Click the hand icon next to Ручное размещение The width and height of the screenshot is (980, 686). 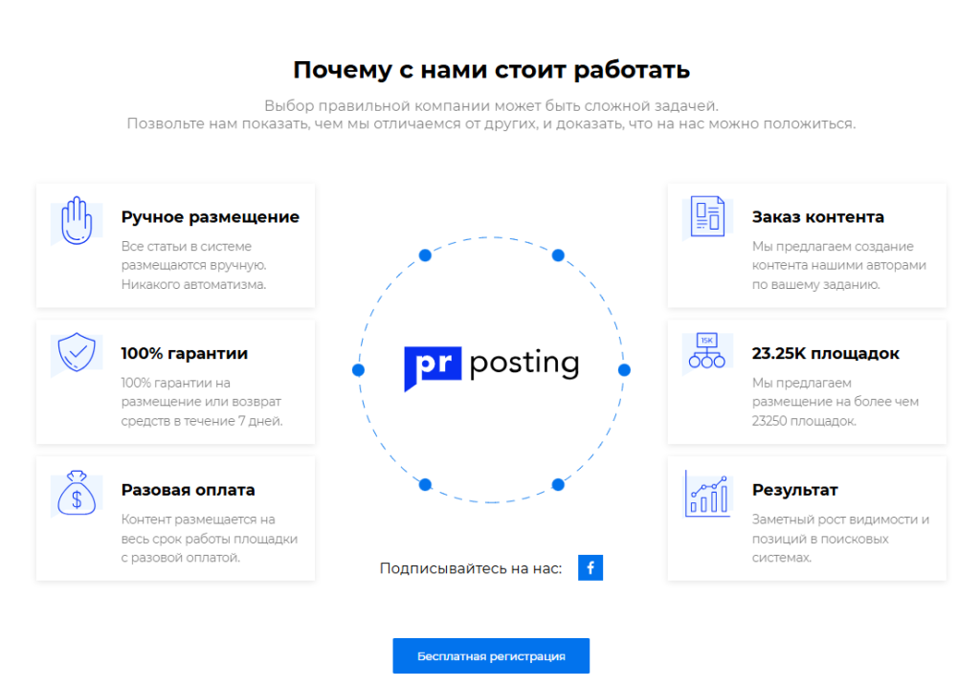click(x=78, y=219)
